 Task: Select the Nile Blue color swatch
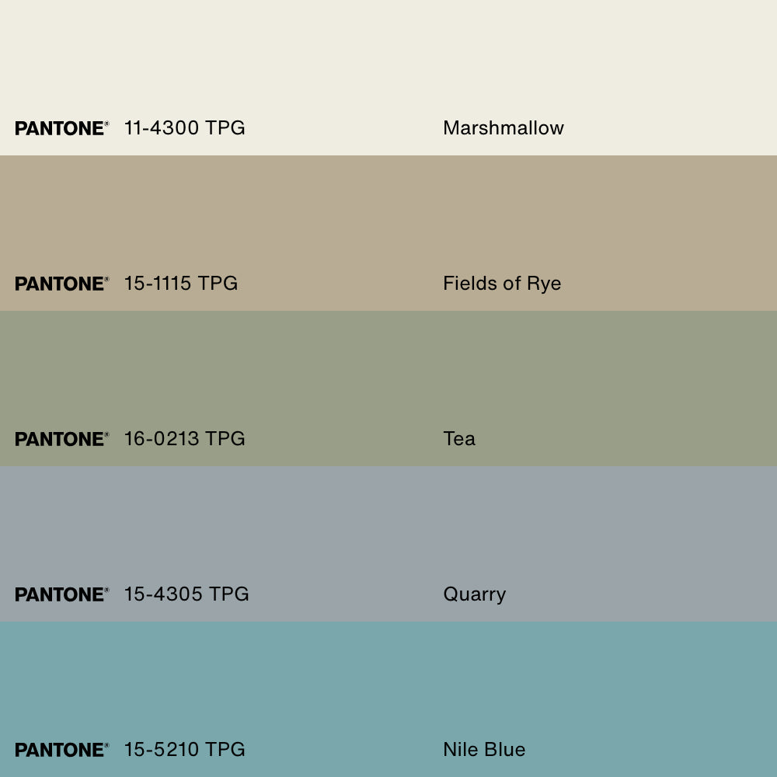click(388, 684)
